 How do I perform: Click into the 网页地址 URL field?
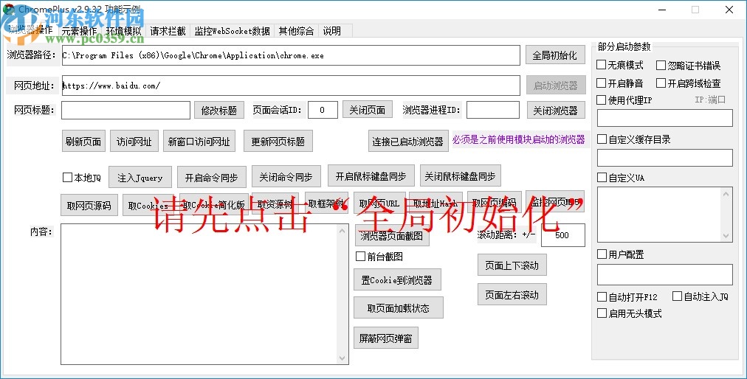291,86
